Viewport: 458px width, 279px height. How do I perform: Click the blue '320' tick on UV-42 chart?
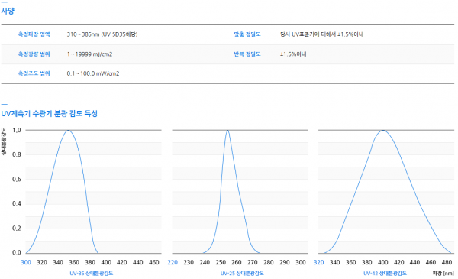pos(318,262)
